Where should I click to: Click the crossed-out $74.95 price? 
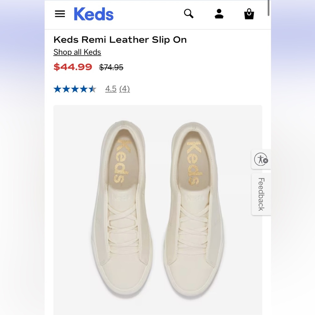coord(111,67)
